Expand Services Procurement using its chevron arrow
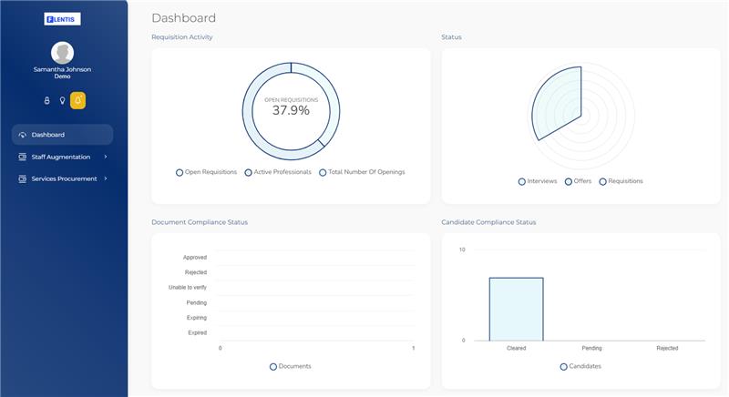729x397 pixels. 106,178
